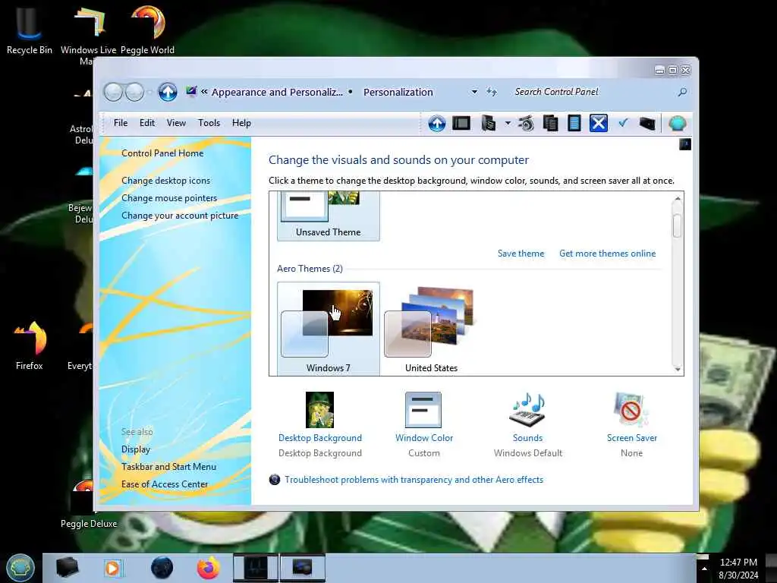Click Troubleshoot problems with transparency link

[414, 480]
